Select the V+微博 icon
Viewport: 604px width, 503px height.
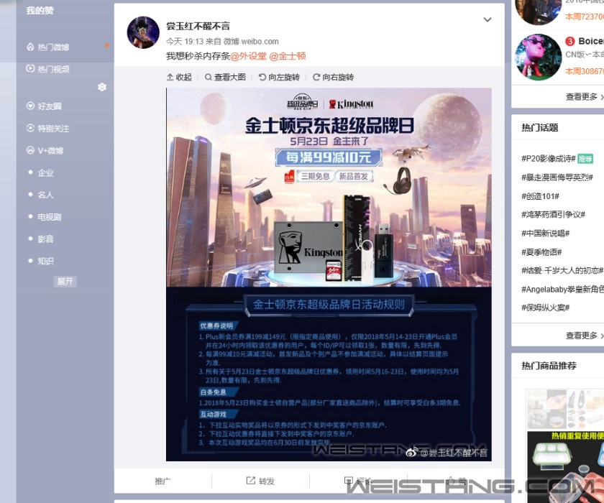(30, 150)
